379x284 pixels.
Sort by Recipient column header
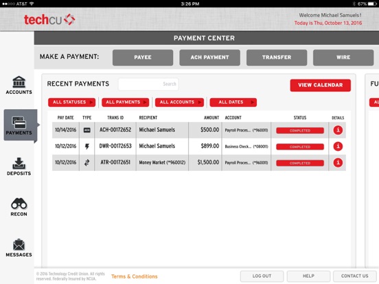[148, 117]
